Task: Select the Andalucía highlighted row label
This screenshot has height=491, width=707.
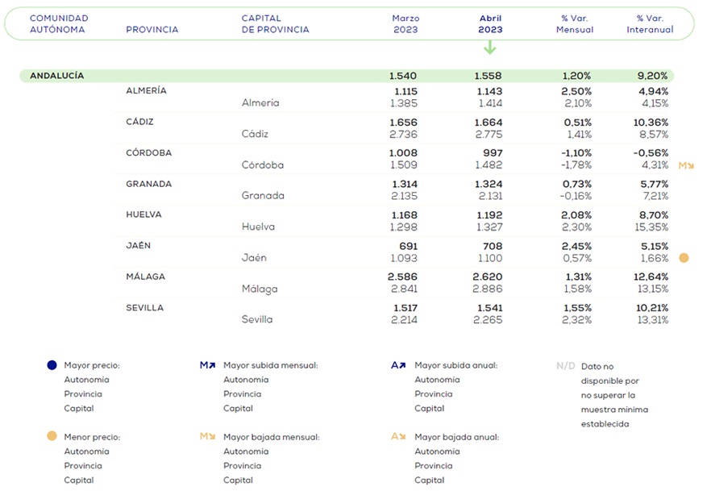Action: (x=56, y=76)
